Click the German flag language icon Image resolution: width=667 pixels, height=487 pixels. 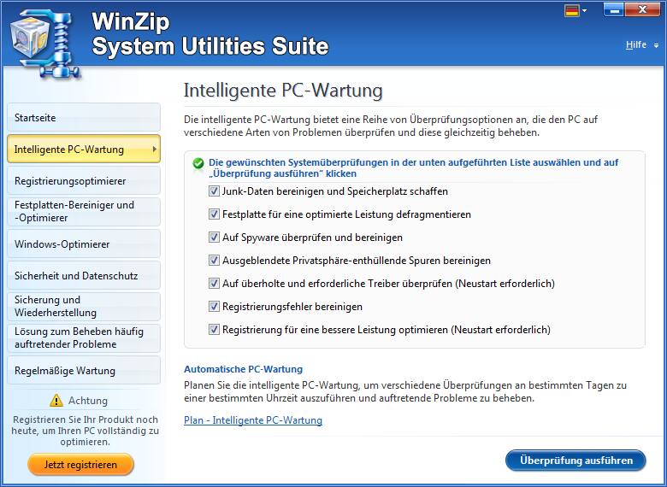(x=571, y=11)
